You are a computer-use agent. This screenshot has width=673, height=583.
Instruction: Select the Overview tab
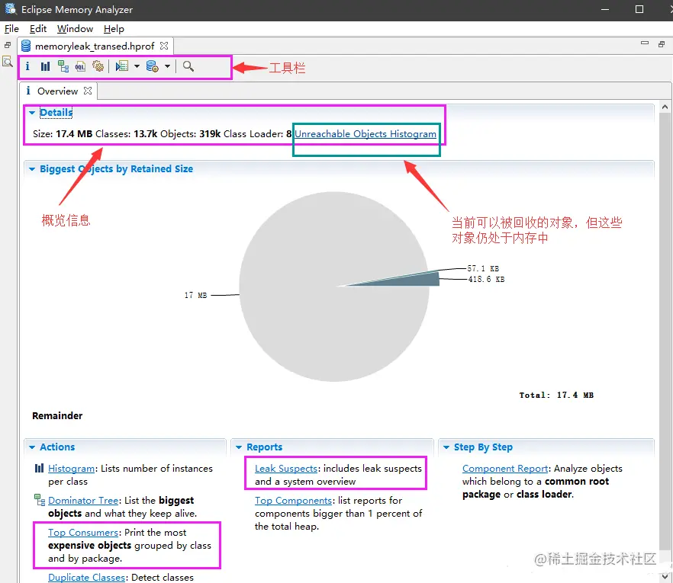[58, 91]
